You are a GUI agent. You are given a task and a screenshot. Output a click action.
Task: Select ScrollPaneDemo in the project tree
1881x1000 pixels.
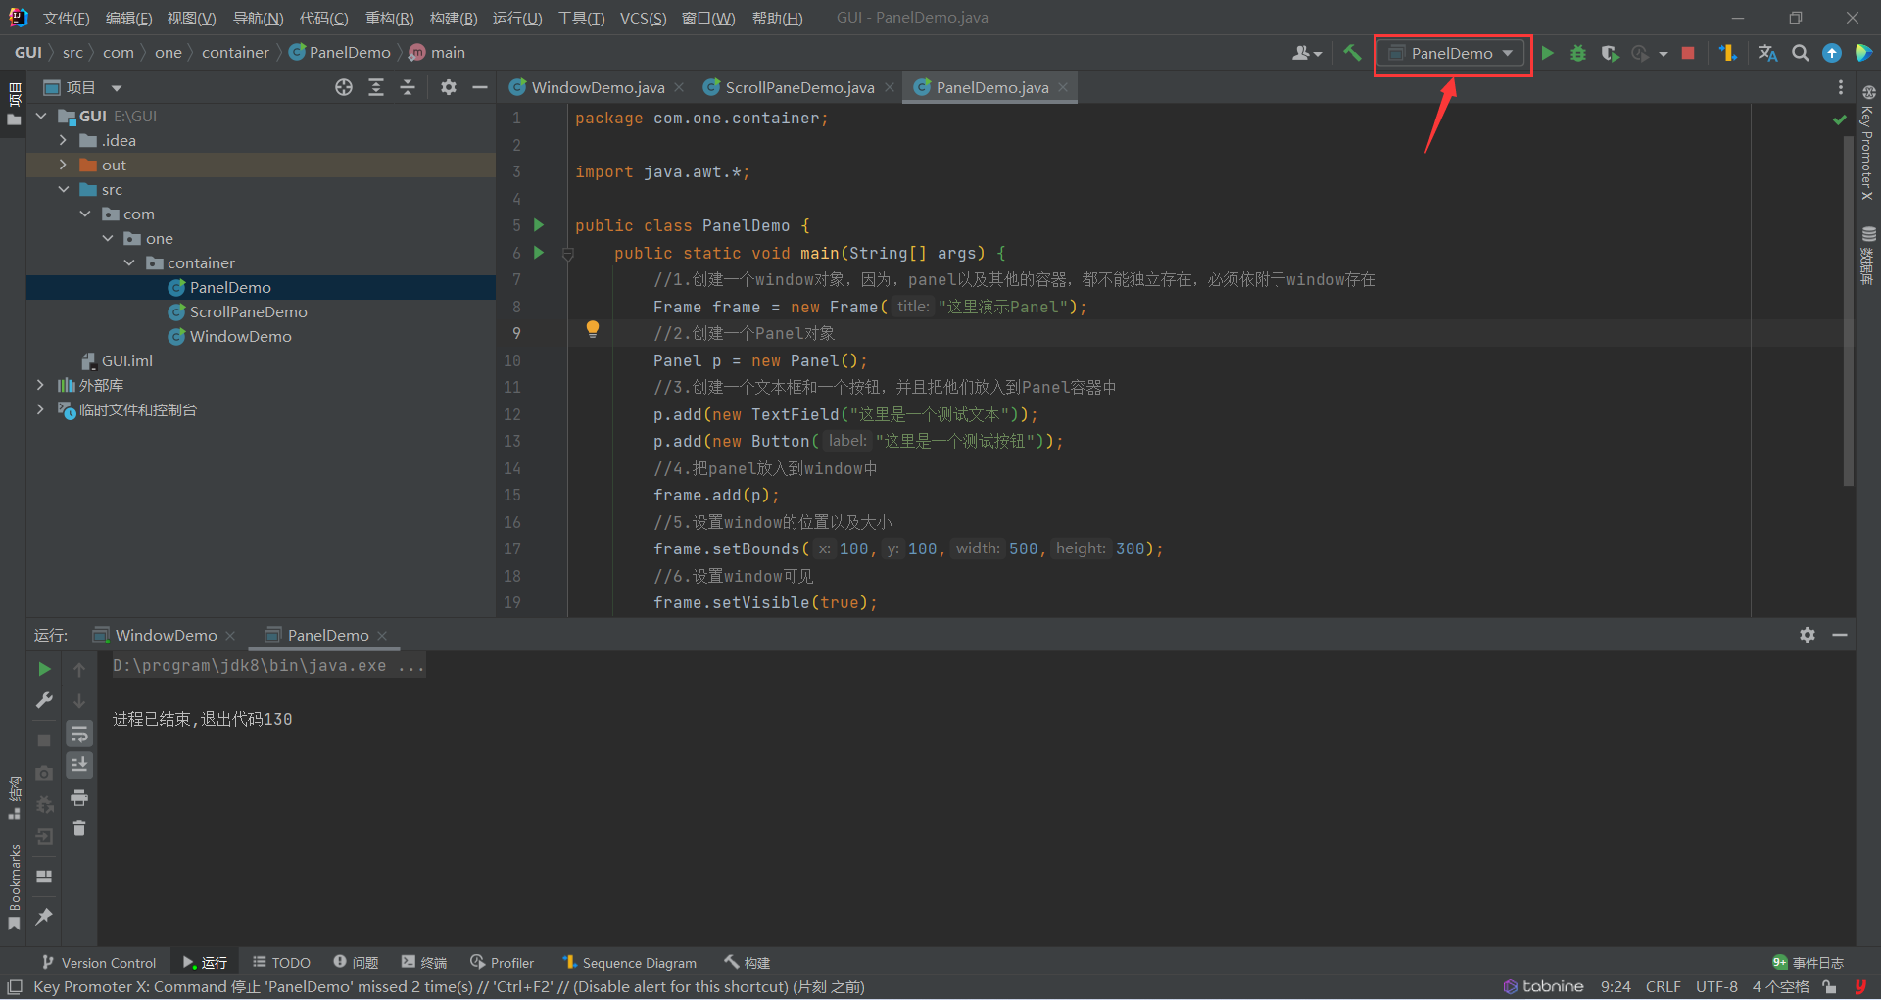(247, 311)
